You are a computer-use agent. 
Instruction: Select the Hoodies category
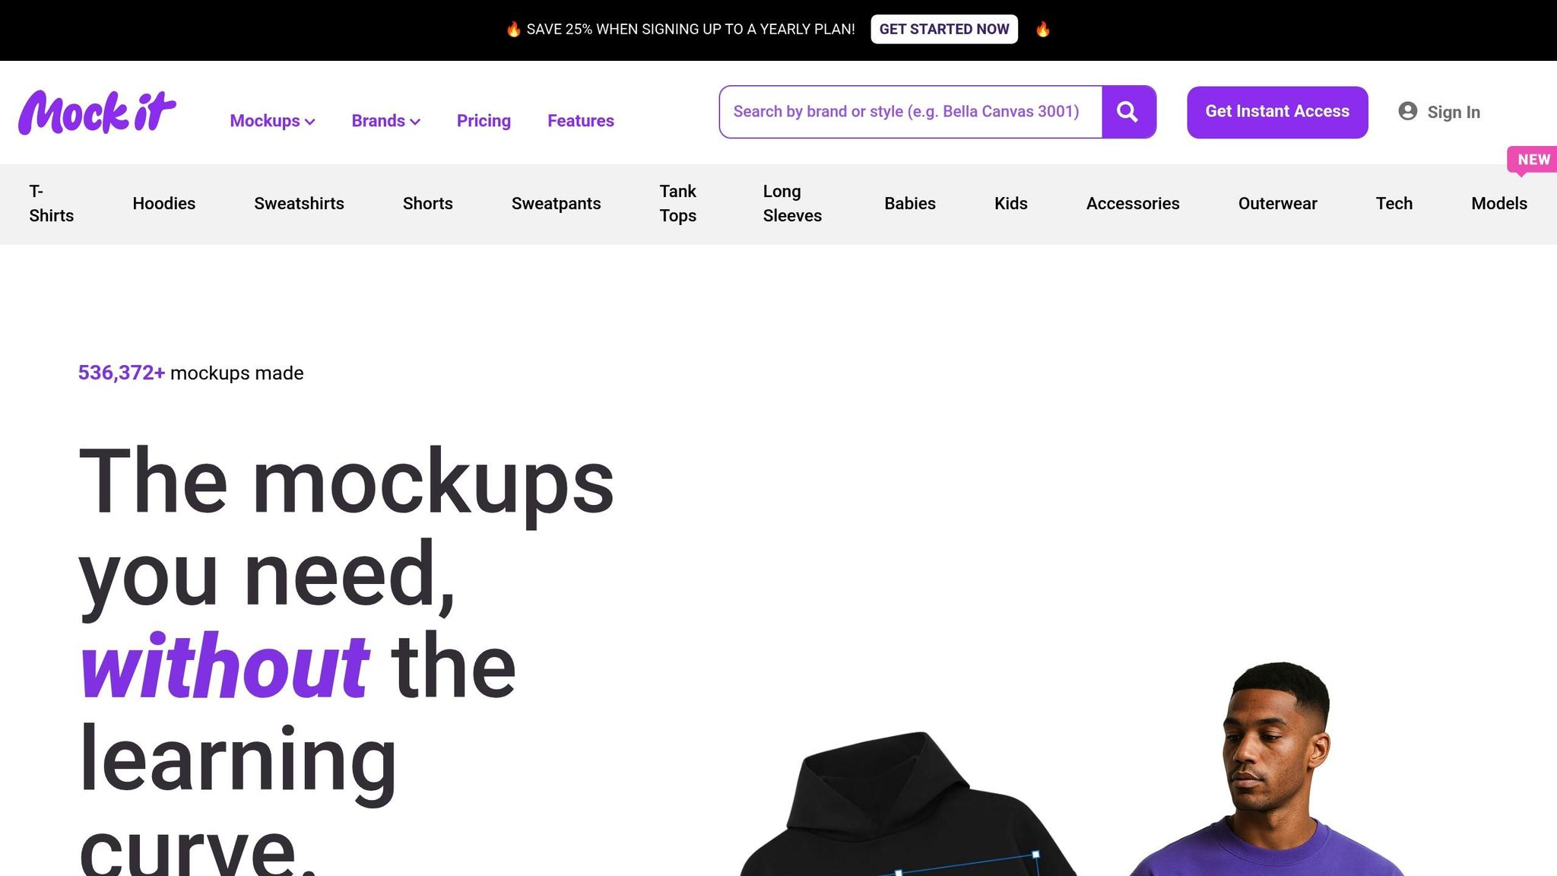click(x=164, y=204)
